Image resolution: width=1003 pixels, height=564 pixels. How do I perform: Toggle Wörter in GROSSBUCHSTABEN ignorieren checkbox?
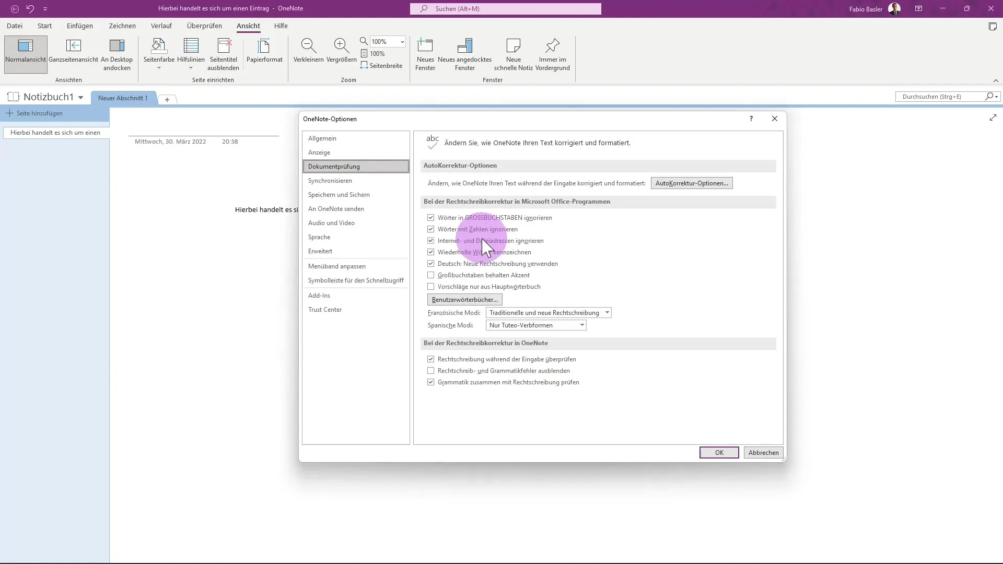430,218
